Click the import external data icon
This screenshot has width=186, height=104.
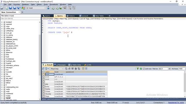pos(53,8)
